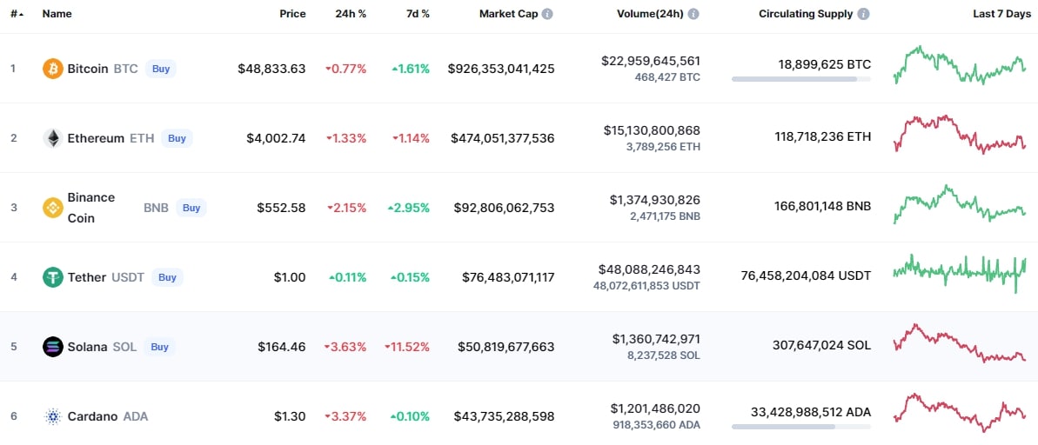Open Ethereum's last 7 days sparkline chart

click(959, 134)
